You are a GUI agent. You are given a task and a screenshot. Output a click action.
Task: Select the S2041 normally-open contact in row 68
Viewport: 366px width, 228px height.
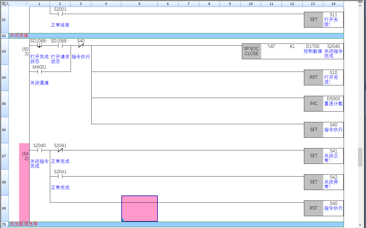pos(60,177)
